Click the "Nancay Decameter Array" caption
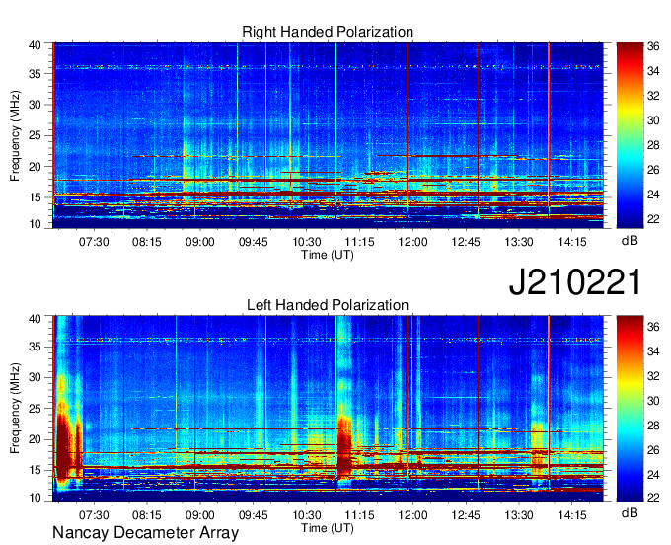 (x=145, y=533)
